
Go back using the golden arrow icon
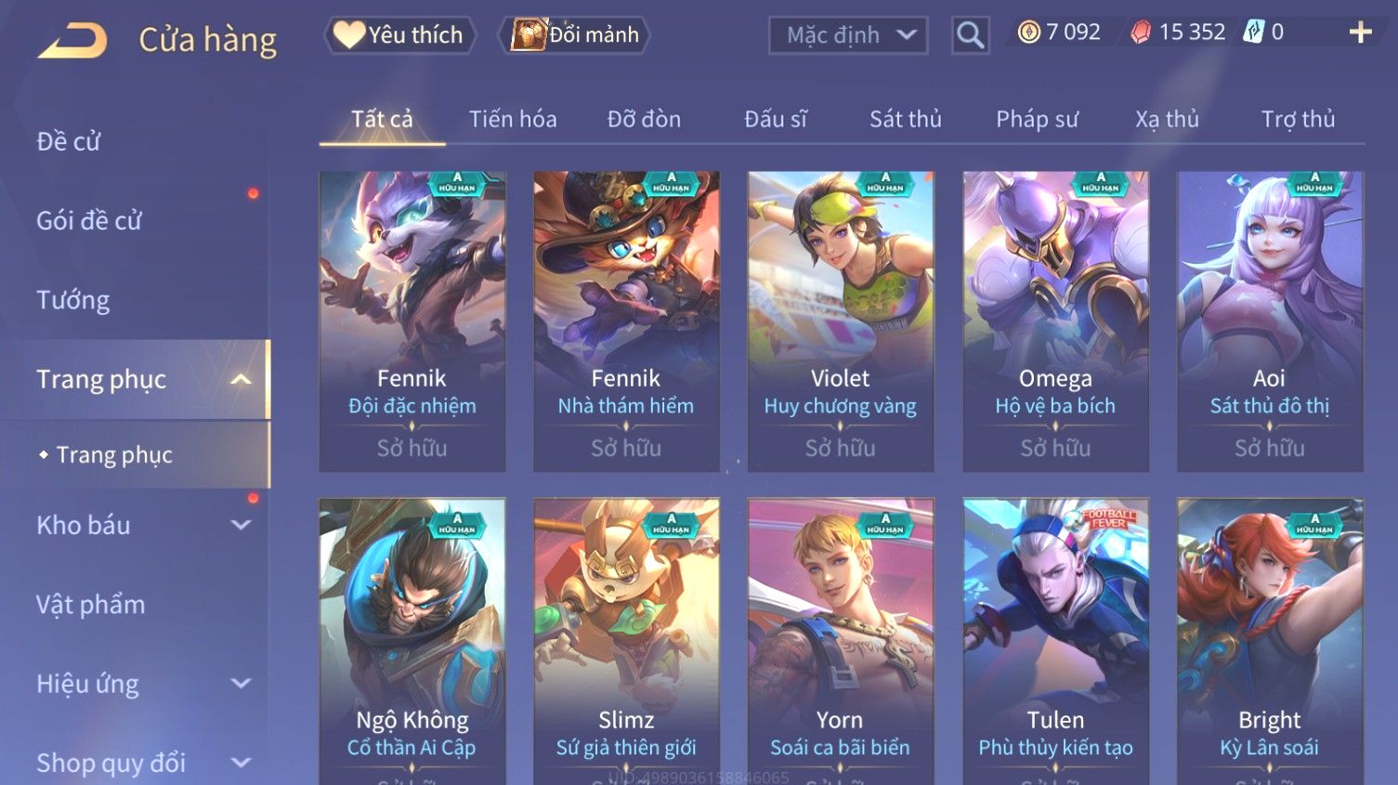72,40
